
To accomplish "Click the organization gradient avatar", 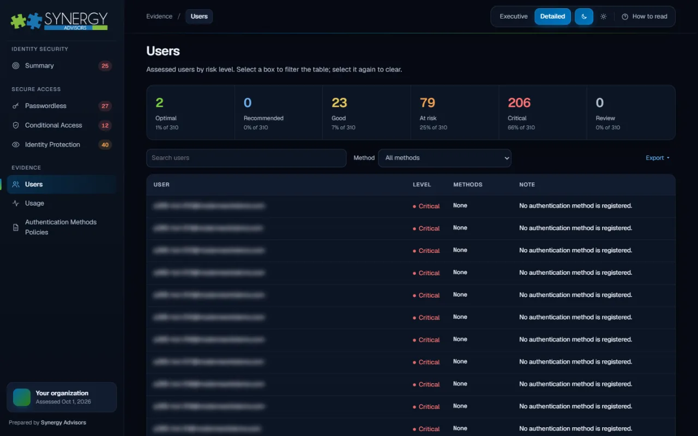I will click(22, 397).
